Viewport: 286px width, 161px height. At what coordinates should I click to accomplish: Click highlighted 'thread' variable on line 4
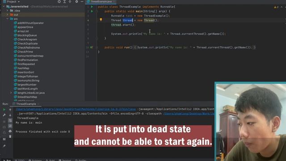(x=127, y=20)
